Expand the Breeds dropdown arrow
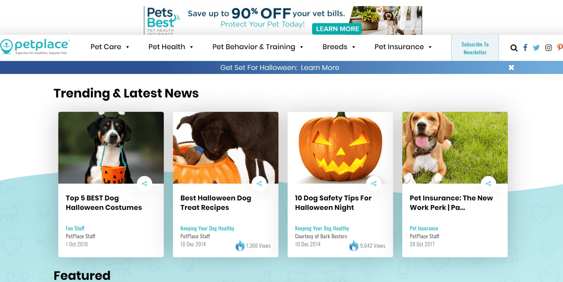This screenshot has width=563, height=282. (353, 47)
